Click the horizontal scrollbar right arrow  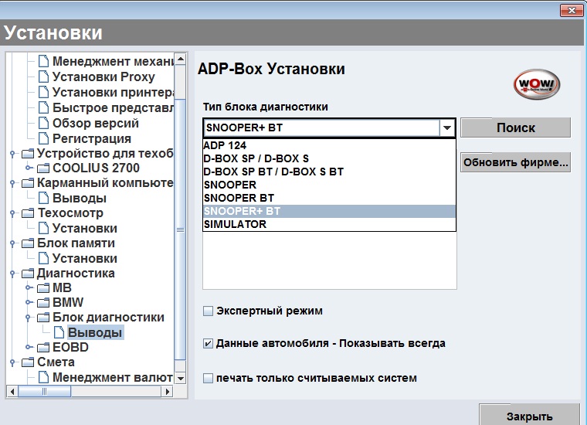tap(167, 392)
